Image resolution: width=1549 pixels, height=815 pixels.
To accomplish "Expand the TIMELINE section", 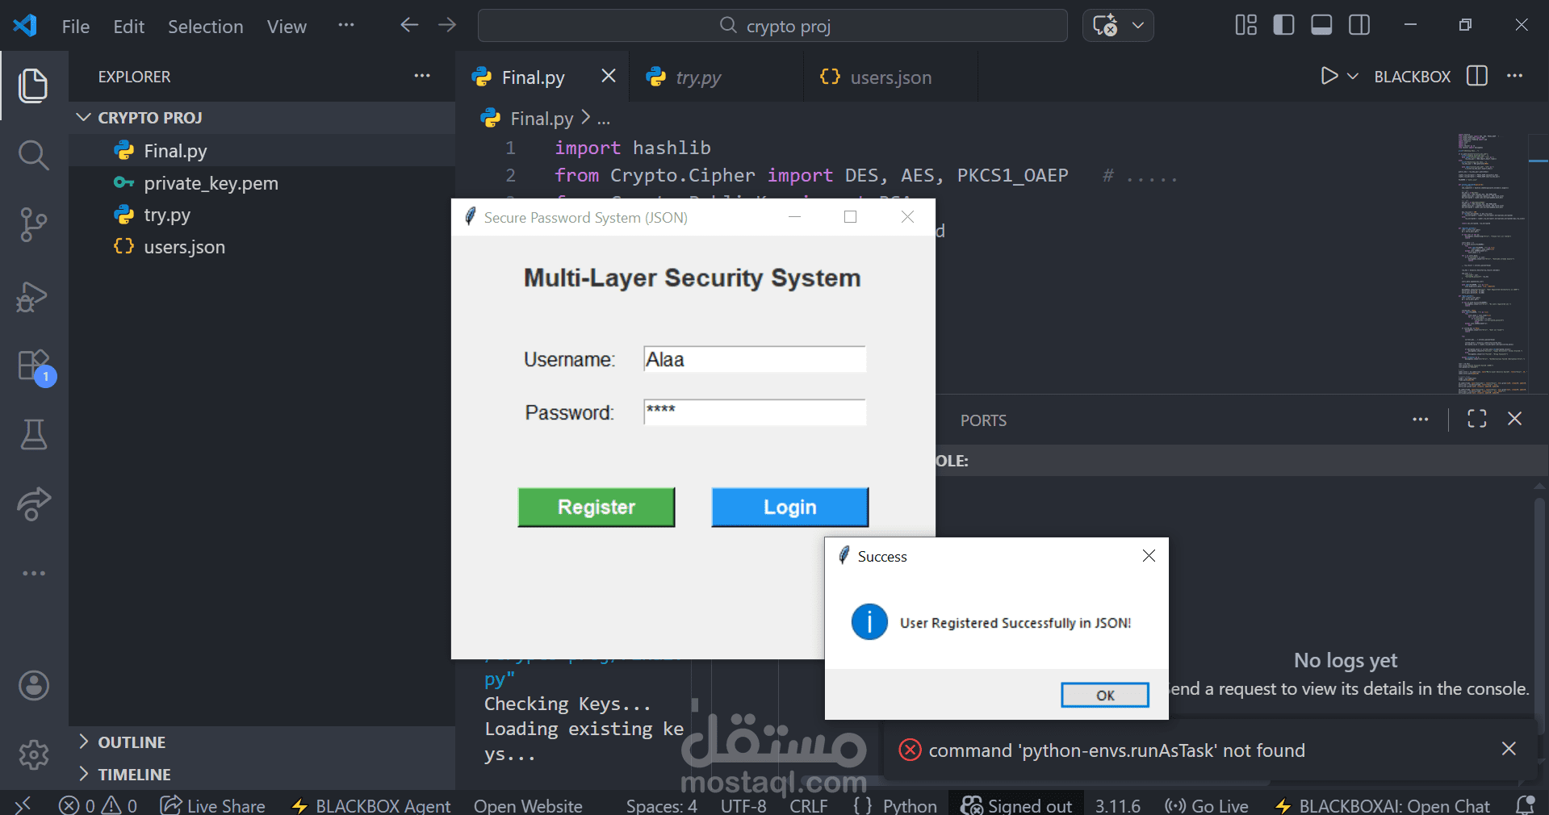I will pyautogui.click(x=84, y=774).
